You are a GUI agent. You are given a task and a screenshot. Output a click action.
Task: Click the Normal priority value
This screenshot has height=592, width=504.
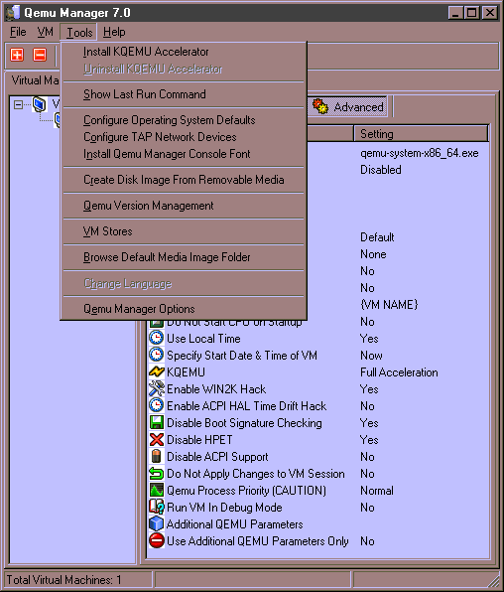tap(376, 491)
